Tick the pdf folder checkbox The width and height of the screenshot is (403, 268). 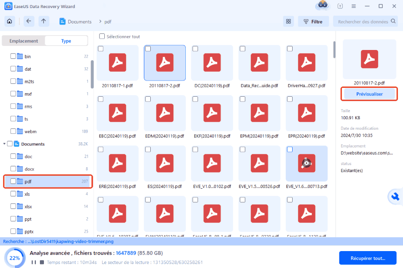pyautogui.click(x=13, y=181)
